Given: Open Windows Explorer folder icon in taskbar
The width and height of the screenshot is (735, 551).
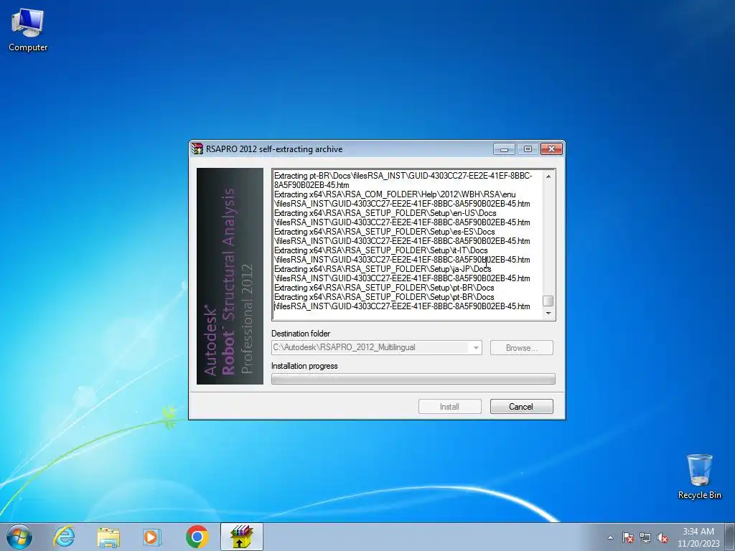Looking at the screenshot, I should pos(108,537).
